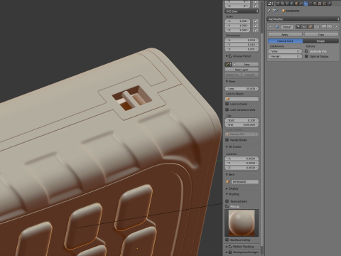Open the Add Modifier dropdown
The image size is (341, 256).
303,19
